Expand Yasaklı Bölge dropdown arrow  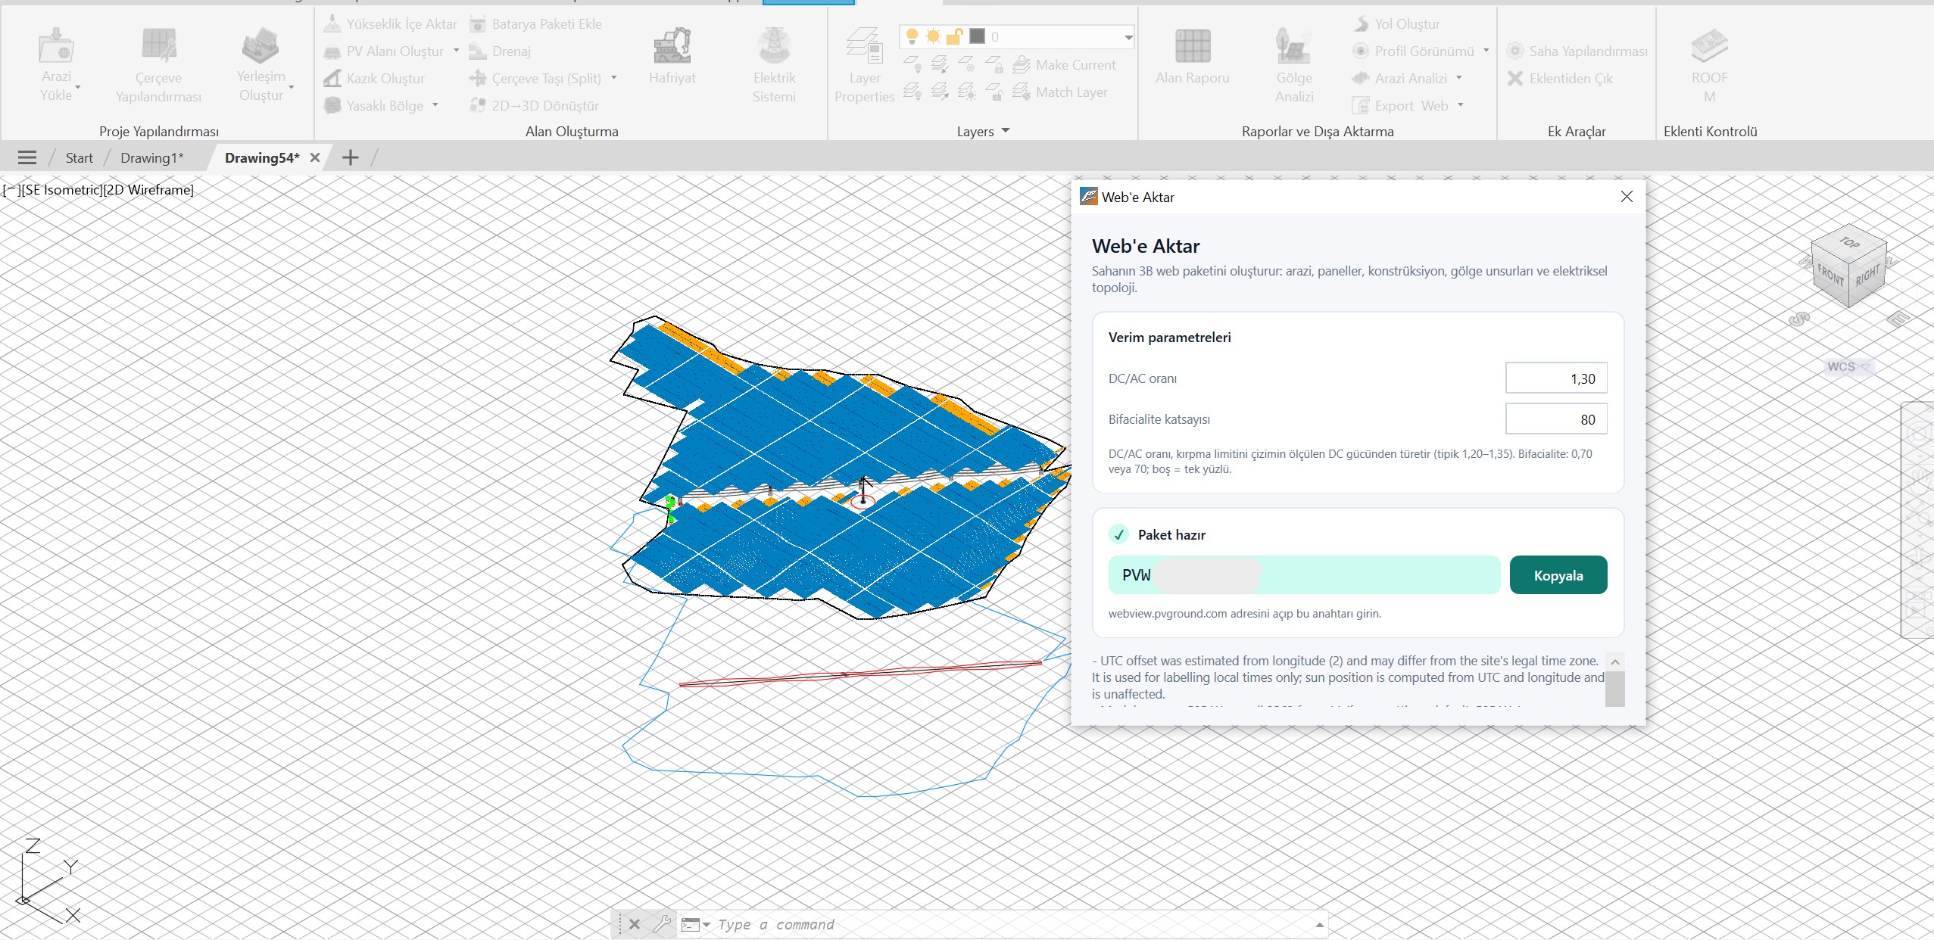[435, 105]
